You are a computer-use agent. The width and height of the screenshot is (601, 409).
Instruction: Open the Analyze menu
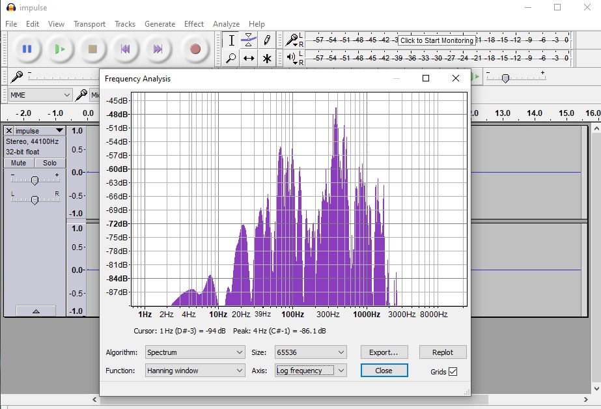(226, 23)
